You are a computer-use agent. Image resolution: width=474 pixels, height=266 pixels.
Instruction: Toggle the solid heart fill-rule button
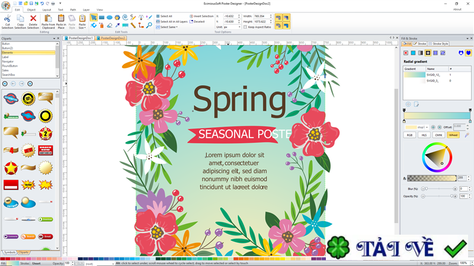[468, 53]
